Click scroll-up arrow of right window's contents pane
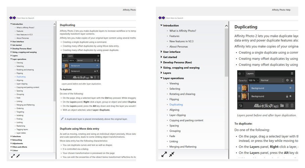The height and width of the screenshot is (168, 305). coord(226,26)
